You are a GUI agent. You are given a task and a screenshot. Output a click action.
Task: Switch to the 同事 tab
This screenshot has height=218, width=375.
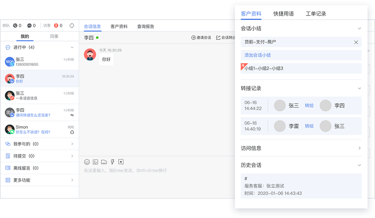[54, 36]
